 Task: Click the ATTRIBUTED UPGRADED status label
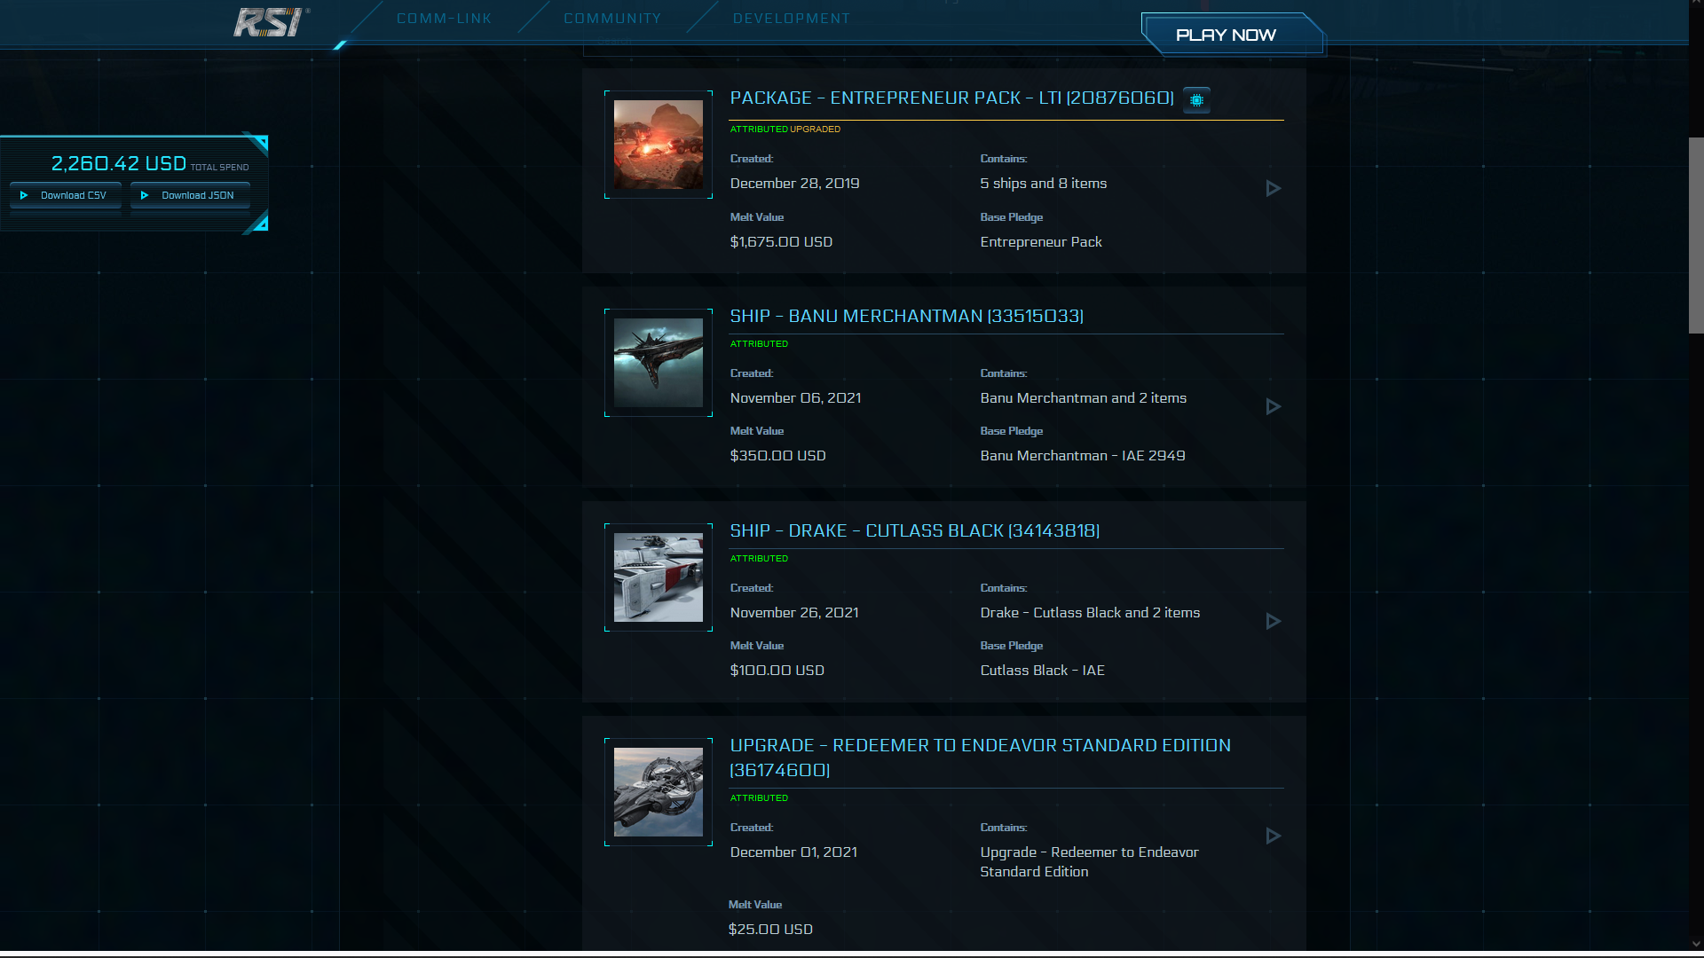click(x=785, y=130)
